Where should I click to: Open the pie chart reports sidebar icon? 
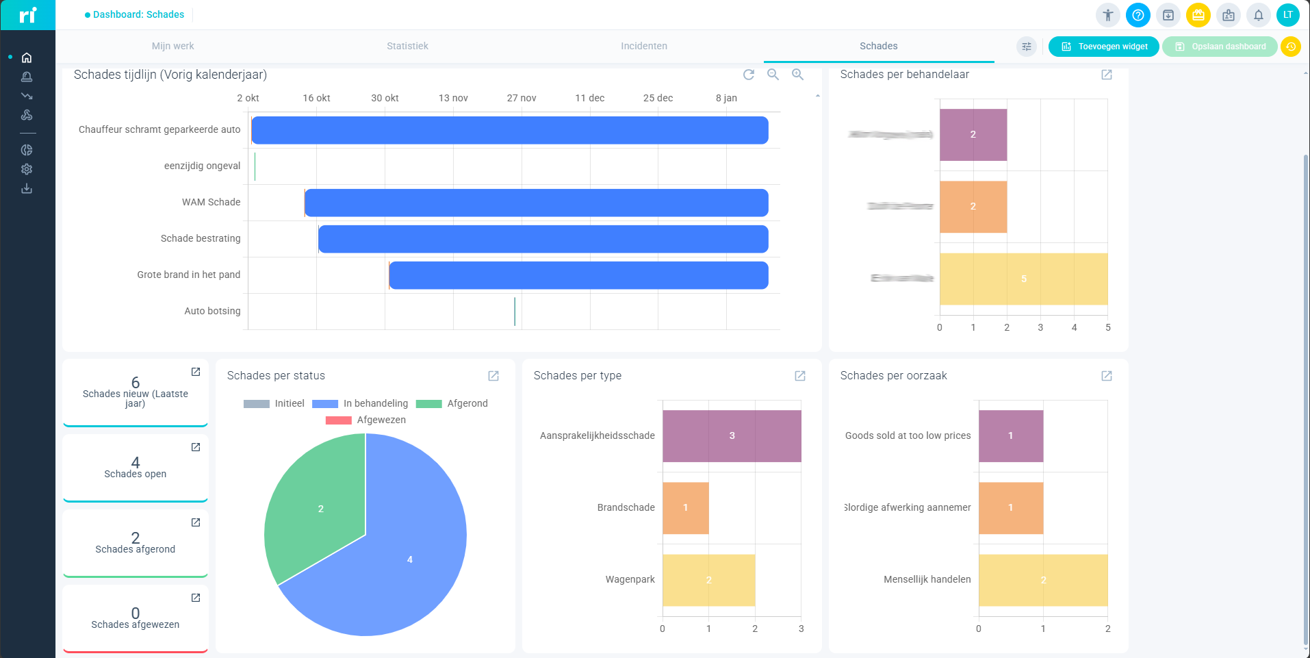point(27,150)
